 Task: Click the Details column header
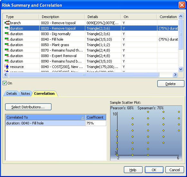pos(103,17)
